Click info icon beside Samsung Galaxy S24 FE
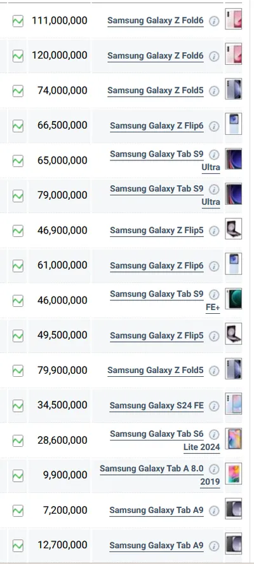 coord(214,405)
